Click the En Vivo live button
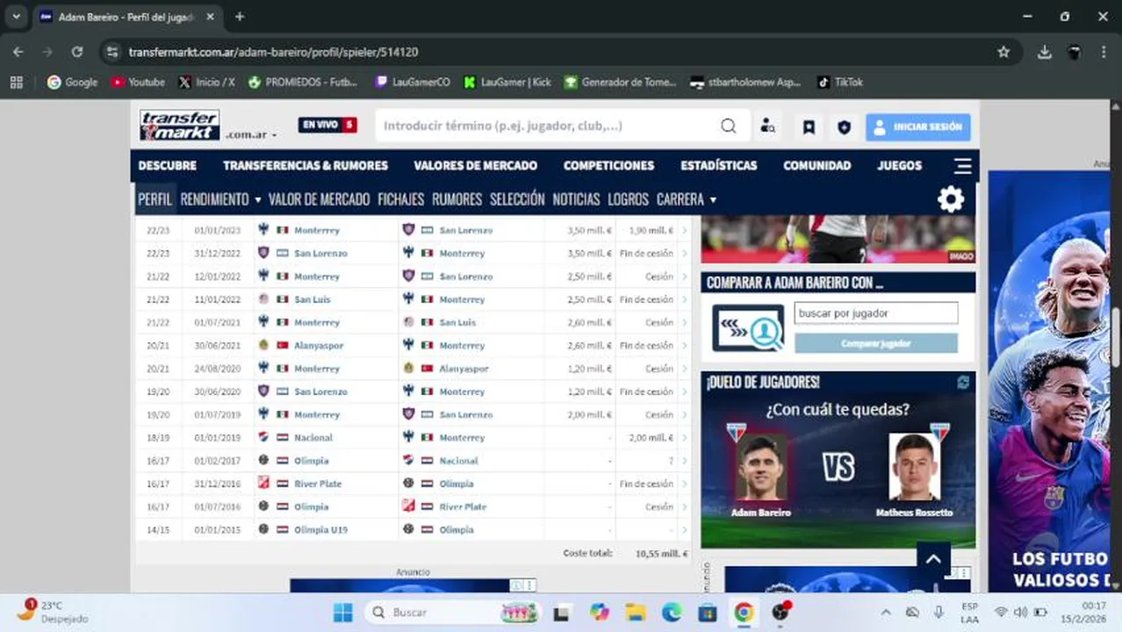Screen dimensions: 1122x632 pyautogui.click(x=327, y=125)
